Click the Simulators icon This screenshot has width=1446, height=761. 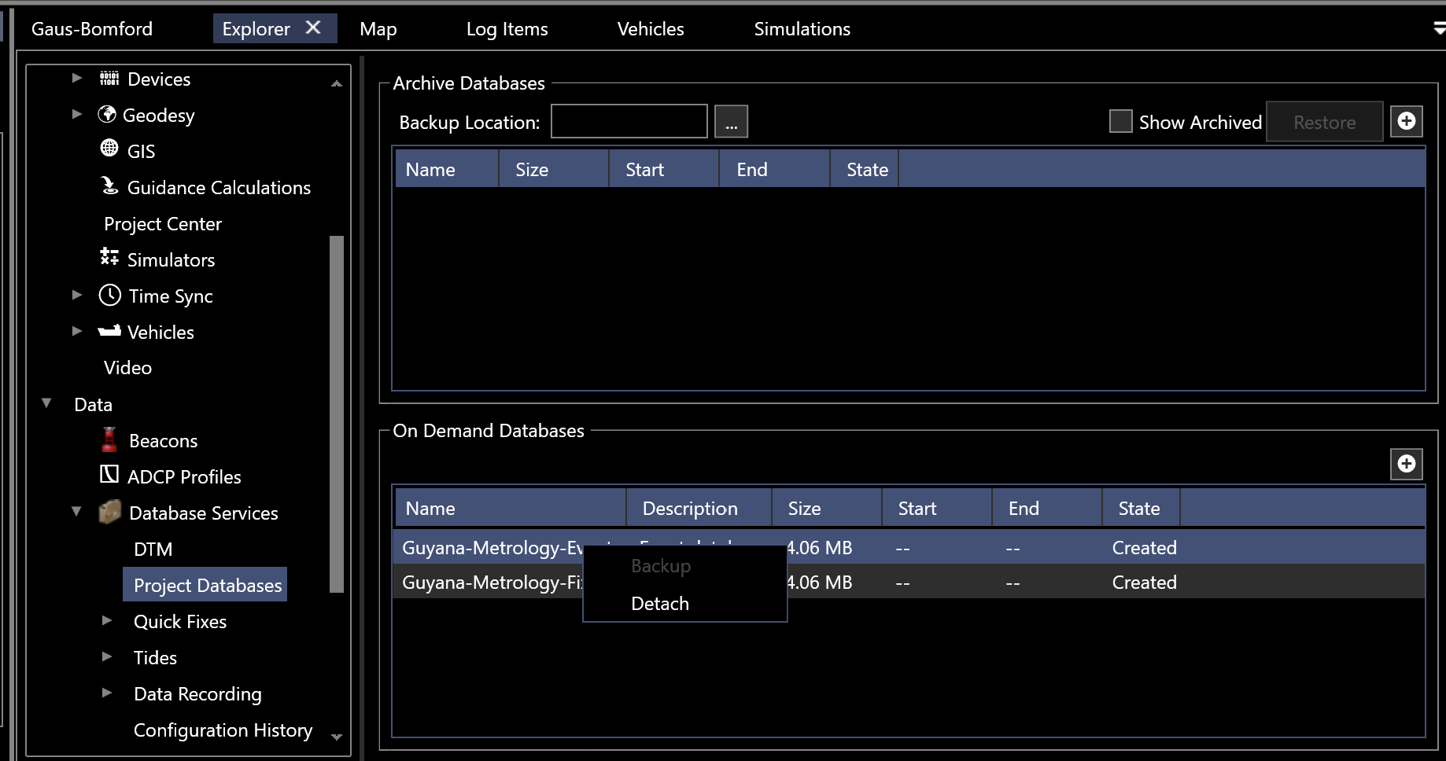click(x=109, y=258)
